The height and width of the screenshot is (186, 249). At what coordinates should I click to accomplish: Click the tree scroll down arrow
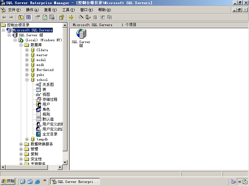[x=65, y=162]
